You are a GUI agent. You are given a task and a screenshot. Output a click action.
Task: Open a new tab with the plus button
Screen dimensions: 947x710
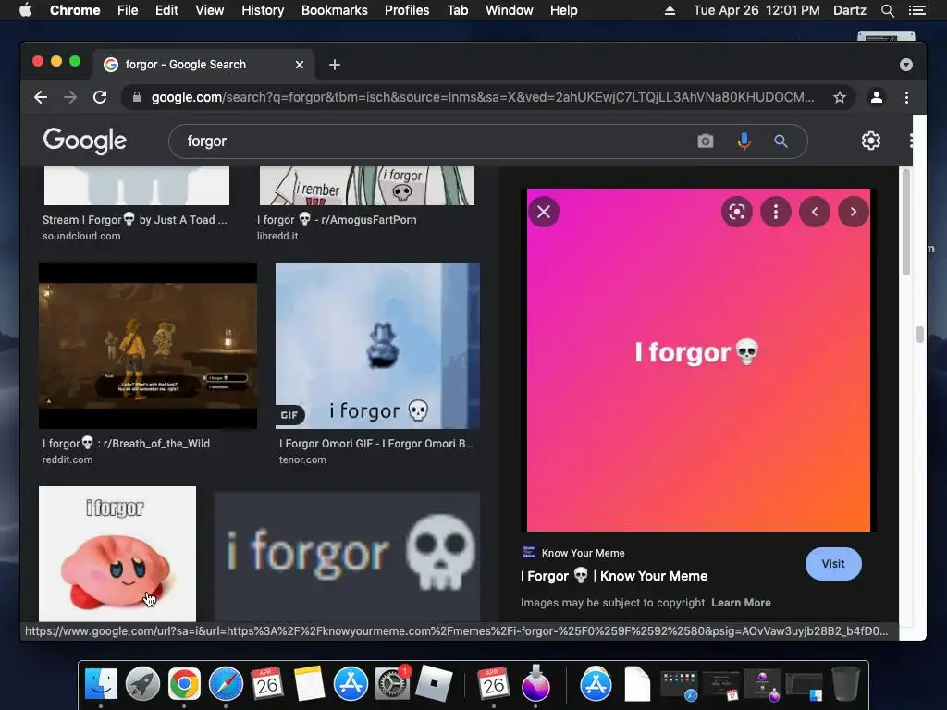(x=335, y=65)
